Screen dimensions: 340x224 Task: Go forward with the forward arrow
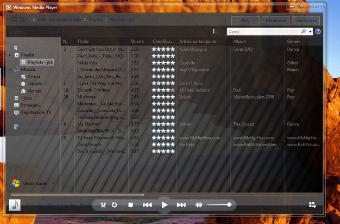pyautogui.click(x=23, y=19)
